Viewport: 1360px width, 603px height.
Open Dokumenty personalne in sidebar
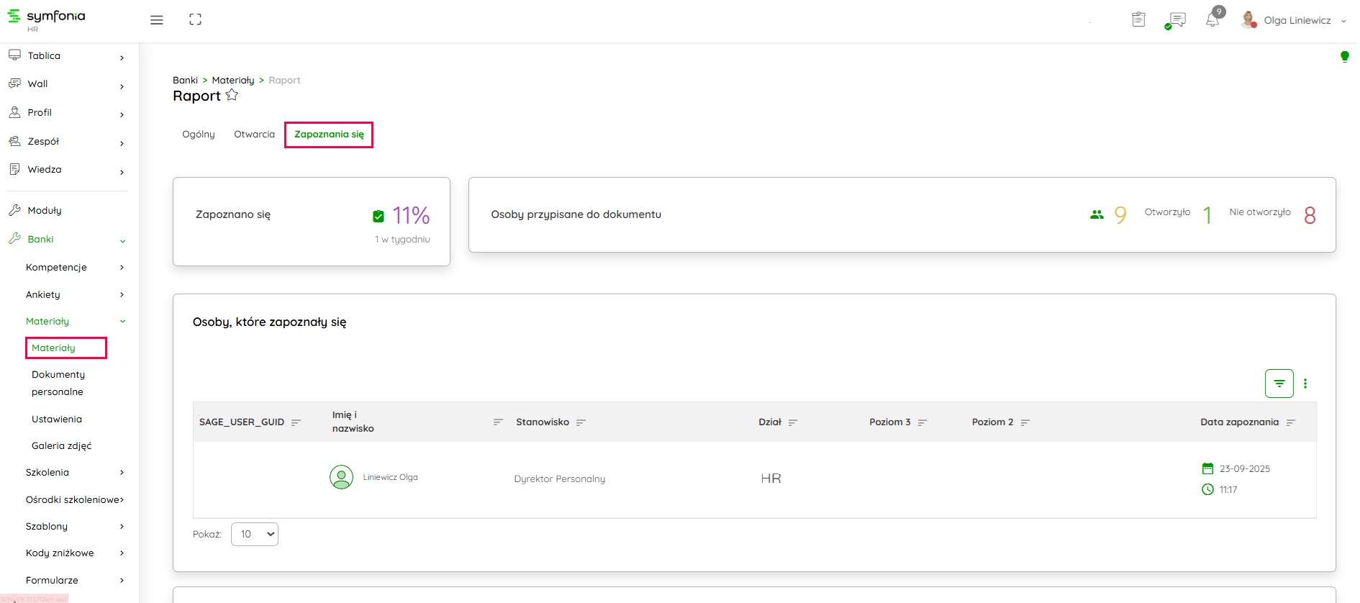(x=58, y=383)
